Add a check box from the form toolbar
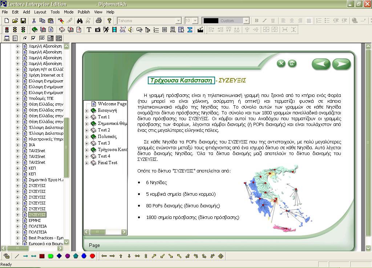The width and height of the screenshot is (372, 268). click(33, 38)
